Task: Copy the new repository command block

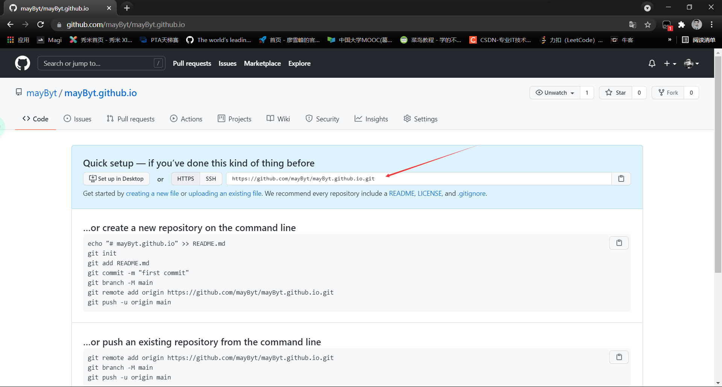Action: click(619, 243)
